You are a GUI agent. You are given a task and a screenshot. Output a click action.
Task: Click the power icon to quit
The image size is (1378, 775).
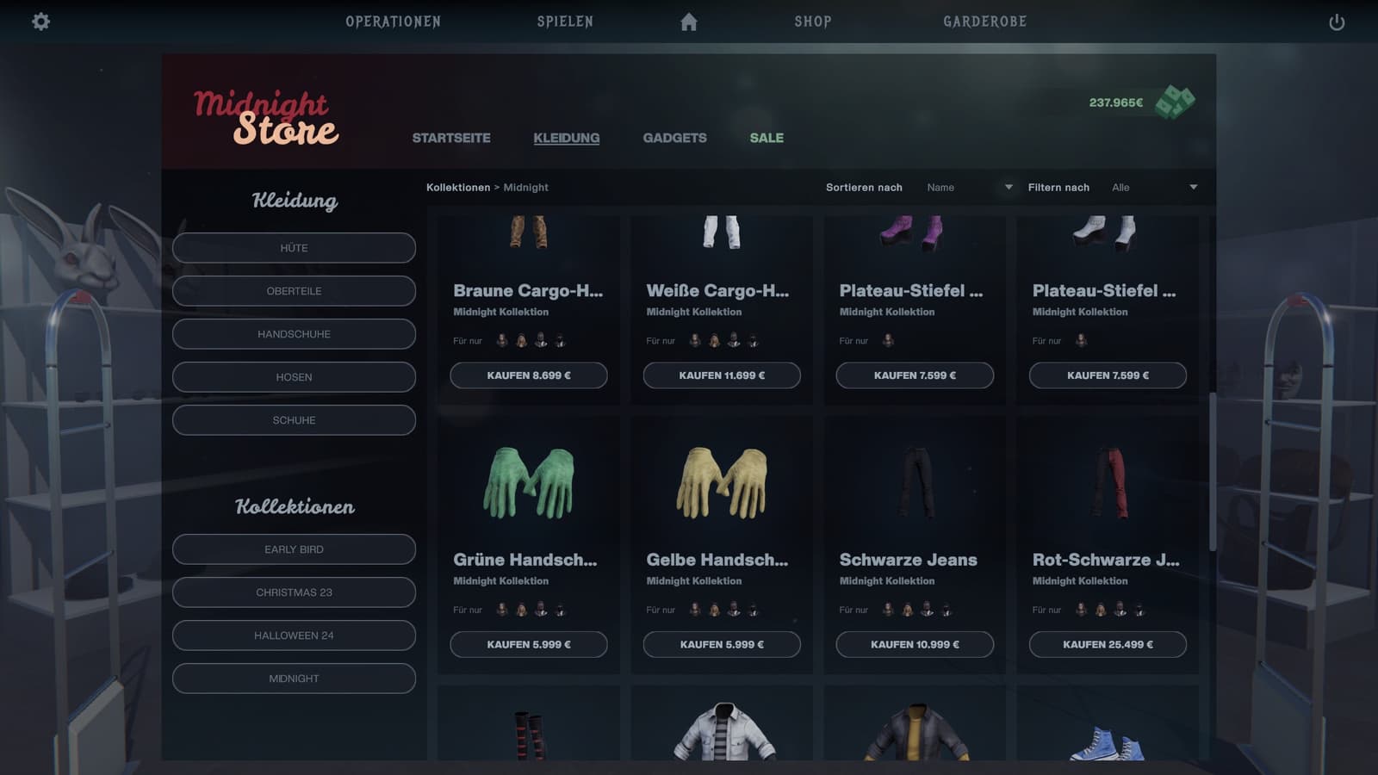click(x=1337, y=22)
